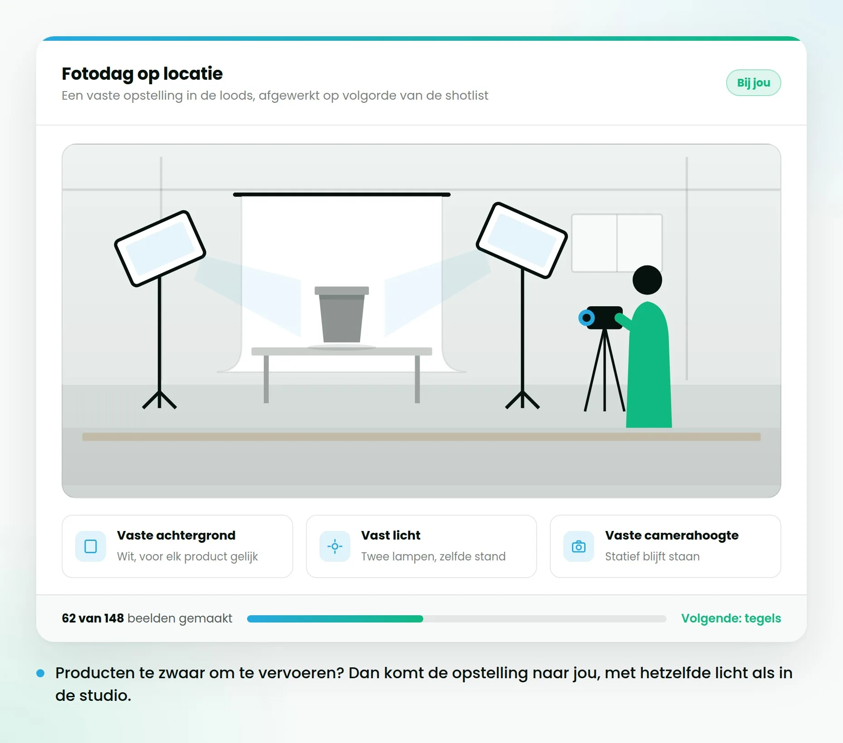
Task: Click the 'Volgende: tegels' link
Action: tap(731, 618)
